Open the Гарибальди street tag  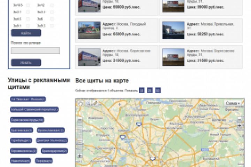tap(21, 141)
